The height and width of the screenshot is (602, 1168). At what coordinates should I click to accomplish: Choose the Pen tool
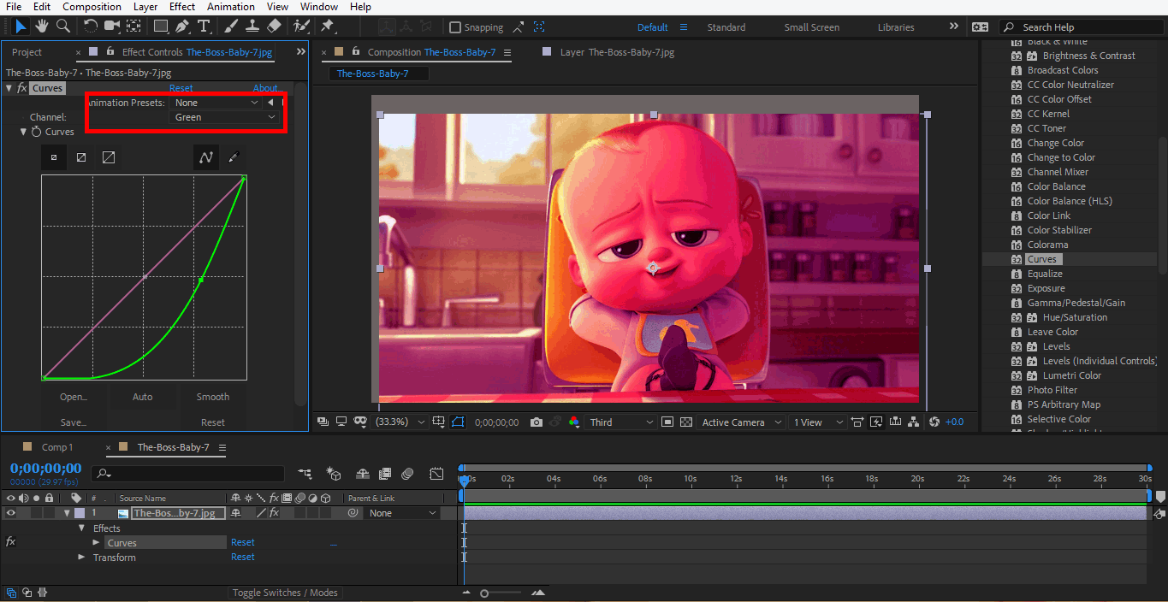pos(182,27)
